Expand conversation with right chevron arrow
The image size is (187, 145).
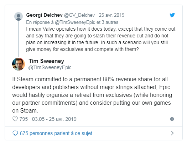[172, 133]
